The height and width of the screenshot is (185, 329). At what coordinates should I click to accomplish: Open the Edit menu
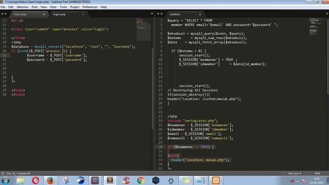pyautogui.click(x=11, y=7)
